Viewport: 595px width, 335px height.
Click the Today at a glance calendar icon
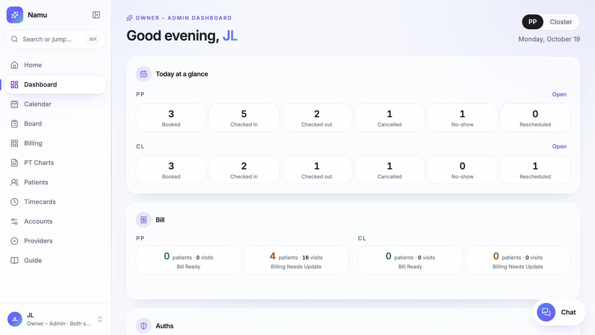click(x=144, y=74)
